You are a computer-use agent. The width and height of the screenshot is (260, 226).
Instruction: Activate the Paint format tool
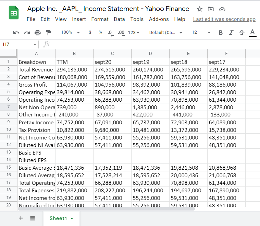coord(48,32)
